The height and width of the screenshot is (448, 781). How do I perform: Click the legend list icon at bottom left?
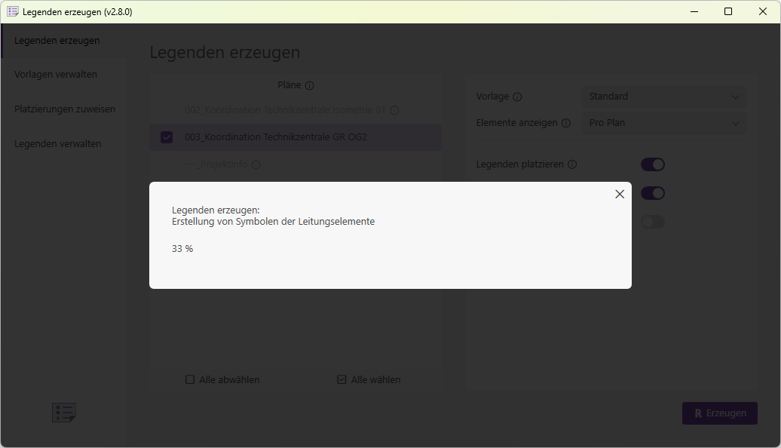click(64, 413)
